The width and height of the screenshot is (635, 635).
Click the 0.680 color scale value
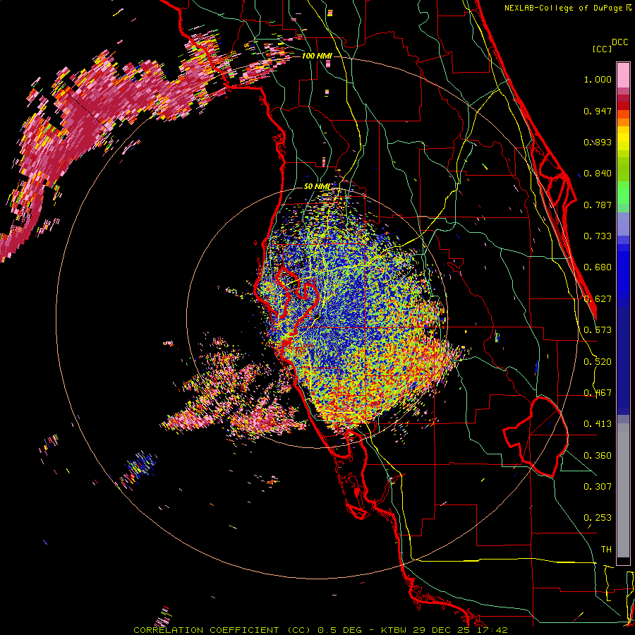[598, 267]
